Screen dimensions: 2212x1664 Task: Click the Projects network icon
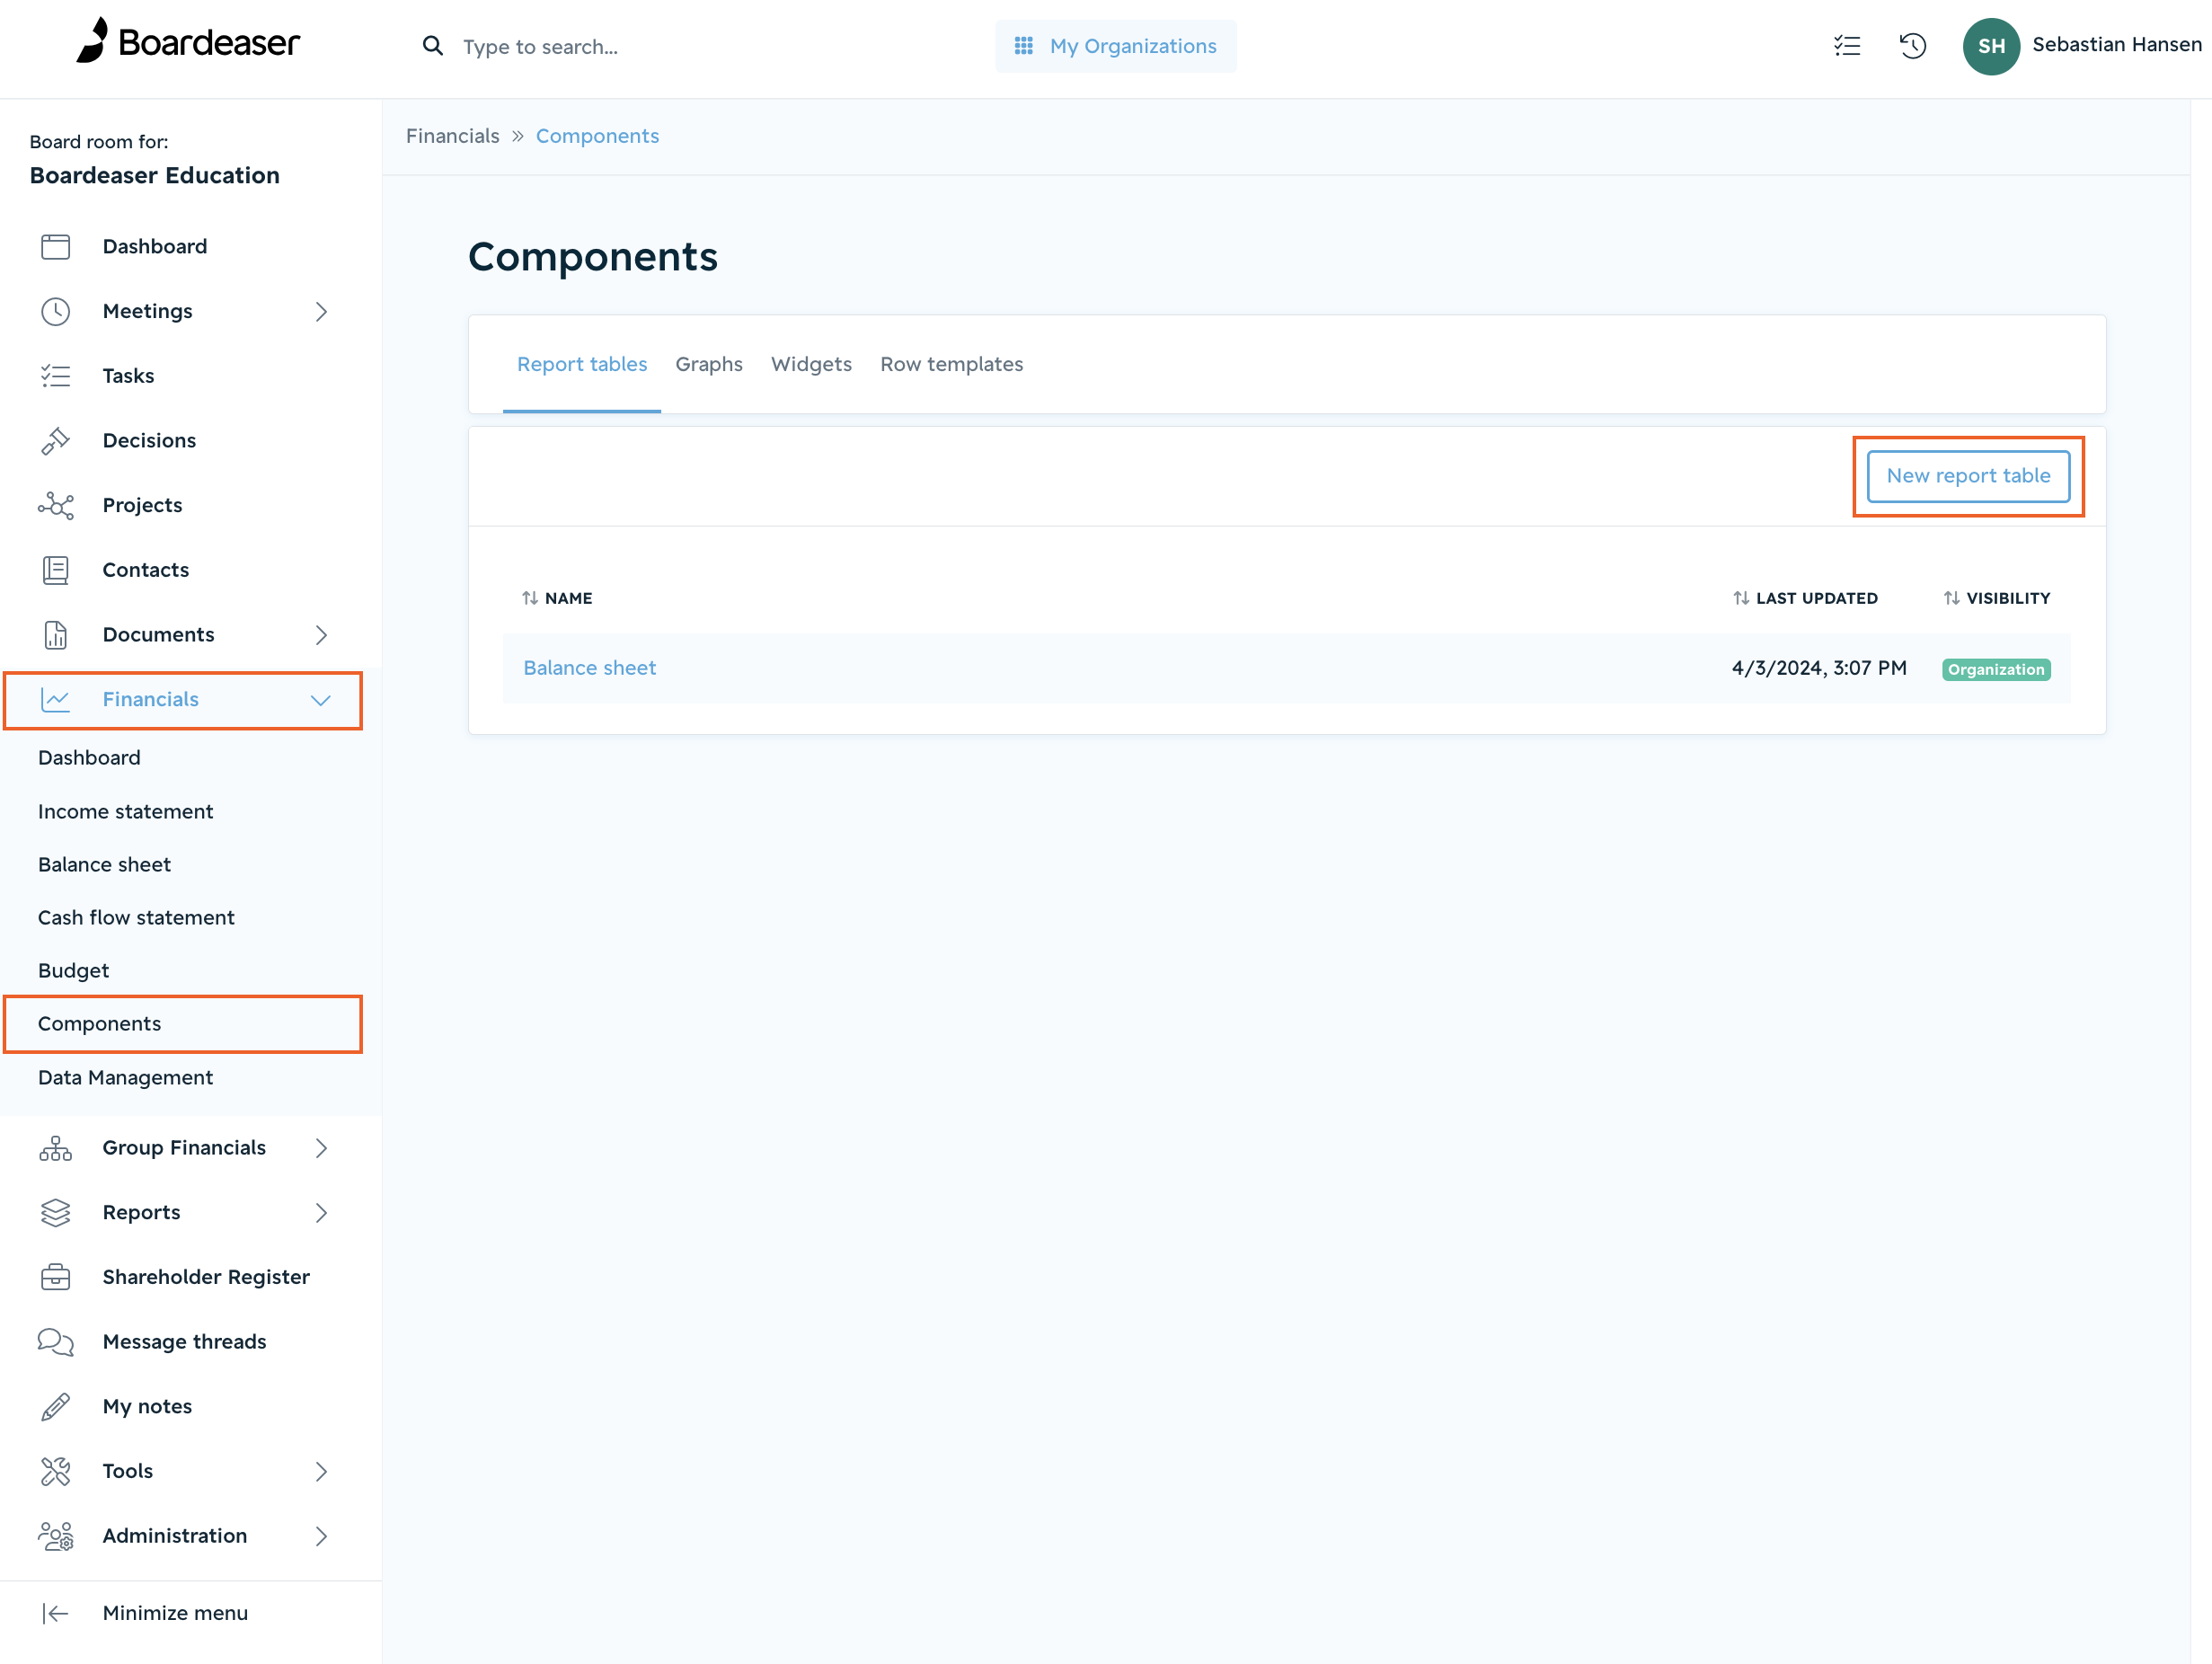pos(56,505)
